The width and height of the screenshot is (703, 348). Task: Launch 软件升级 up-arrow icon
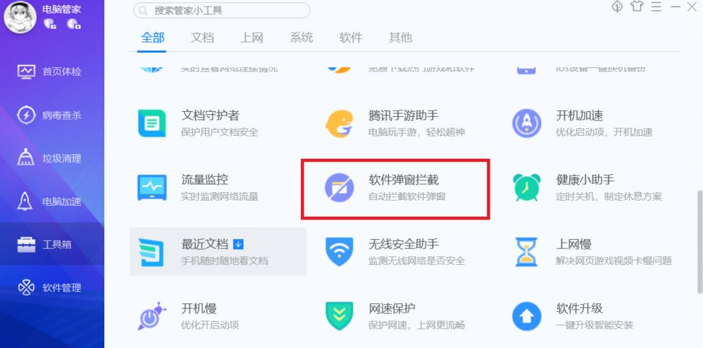tap(527, 316)
